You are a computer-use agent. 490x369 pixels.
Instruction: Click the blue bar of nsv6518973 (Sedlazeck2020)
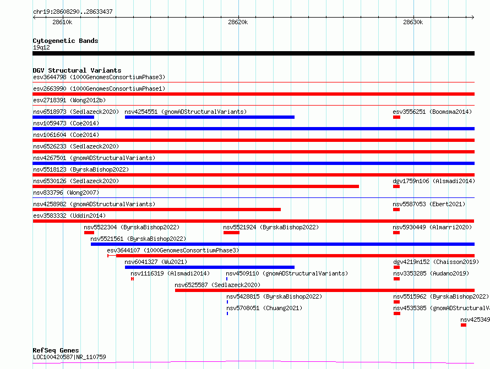(x=63, y=117)
